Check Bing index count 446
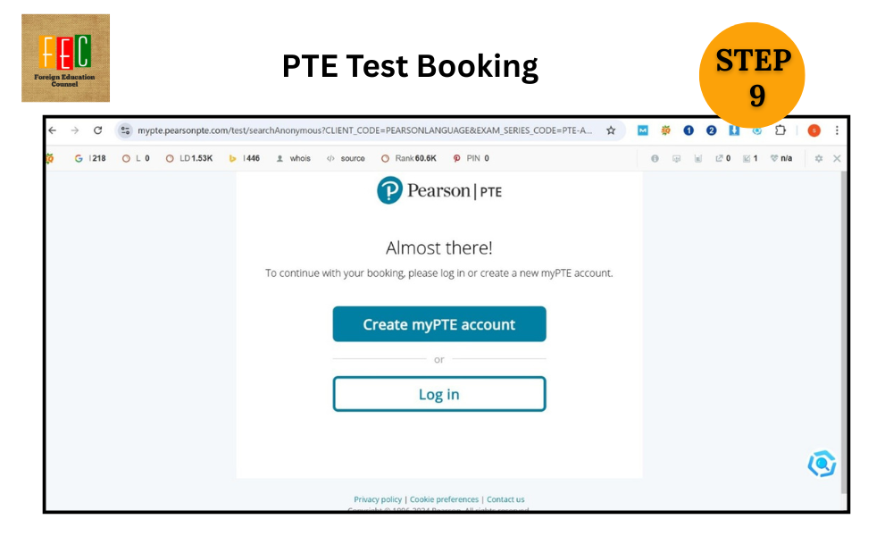Viewport: 893px width, 536px height. [245, 158]
